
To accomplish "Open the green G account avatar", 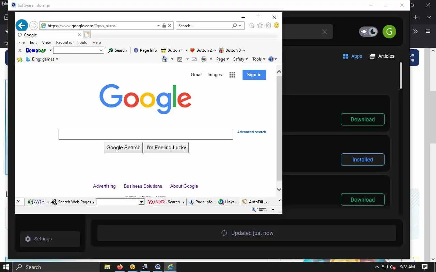I will point(389,32).
